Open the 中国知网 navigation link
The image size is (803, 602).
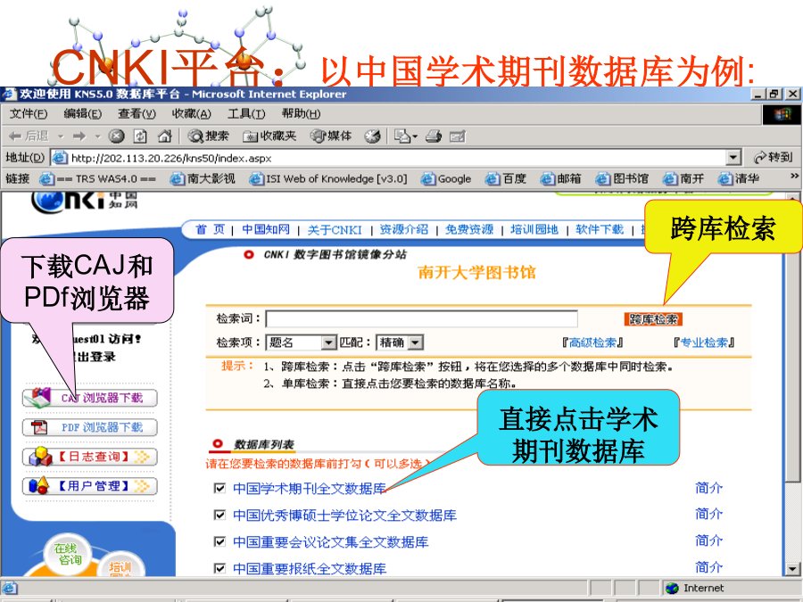coord(266,229)
